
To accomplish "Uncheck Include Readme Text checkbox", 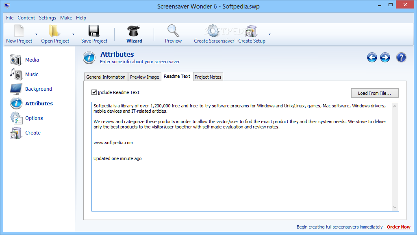I will (x=94, y=92).
